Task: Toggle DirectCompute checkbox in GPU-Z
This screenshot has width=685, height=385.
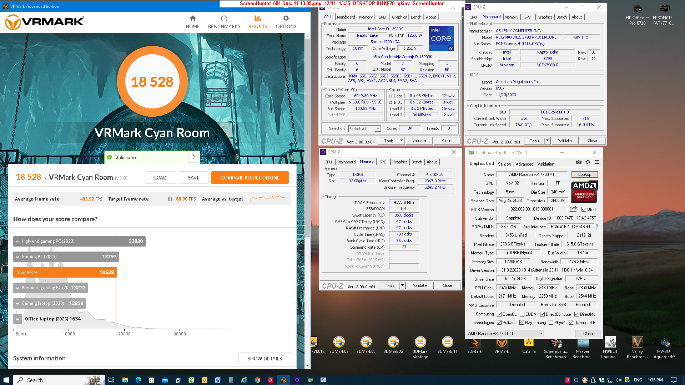Action: click(x=542, y=314)
